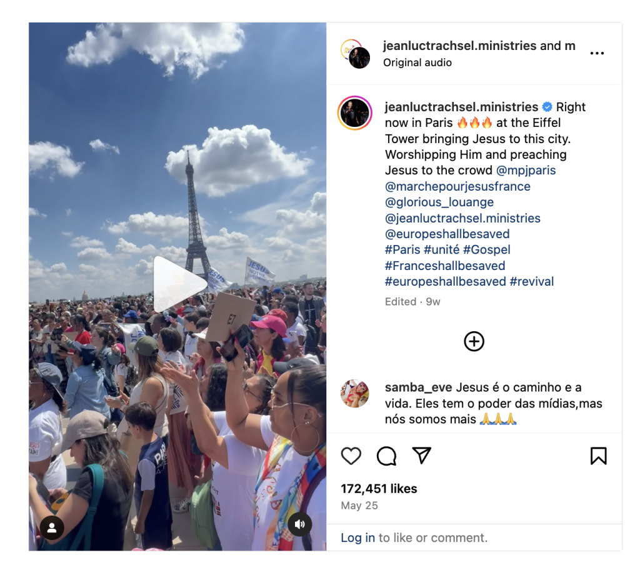Image resolution: width=640 pixels, height=565 pixels.
Task: View the 172,451 likes list
Action: (x=379, y=489)
